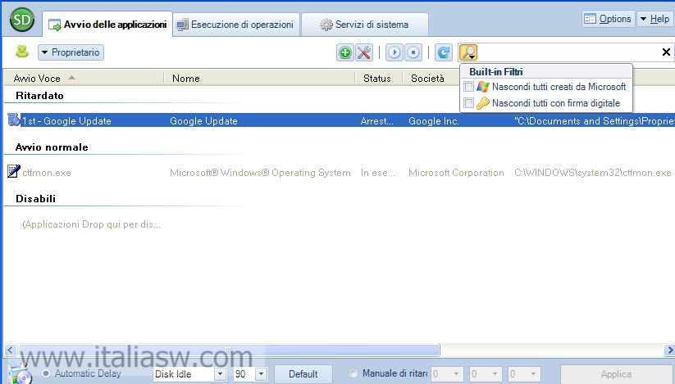Click the blue refresh icon
This screenshot has width=675, height=384.
click(x=444, y=52)
